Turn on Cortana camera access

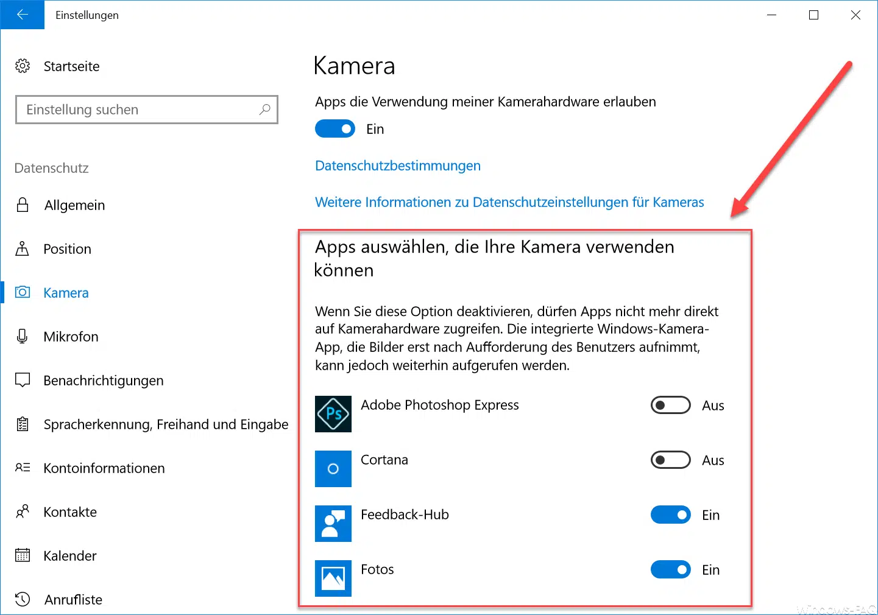click(671, 460)
